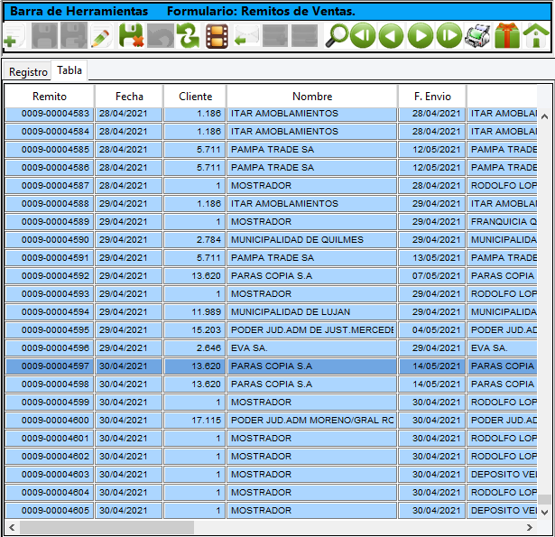Click the greyed undo arrow icon
The height and width of the screenshot is (537, 555).
click(x=161, y=36)
